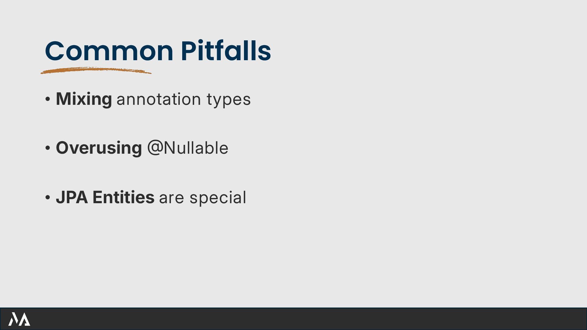
Task: Select the bold word Entities
Action: [124, 197]
